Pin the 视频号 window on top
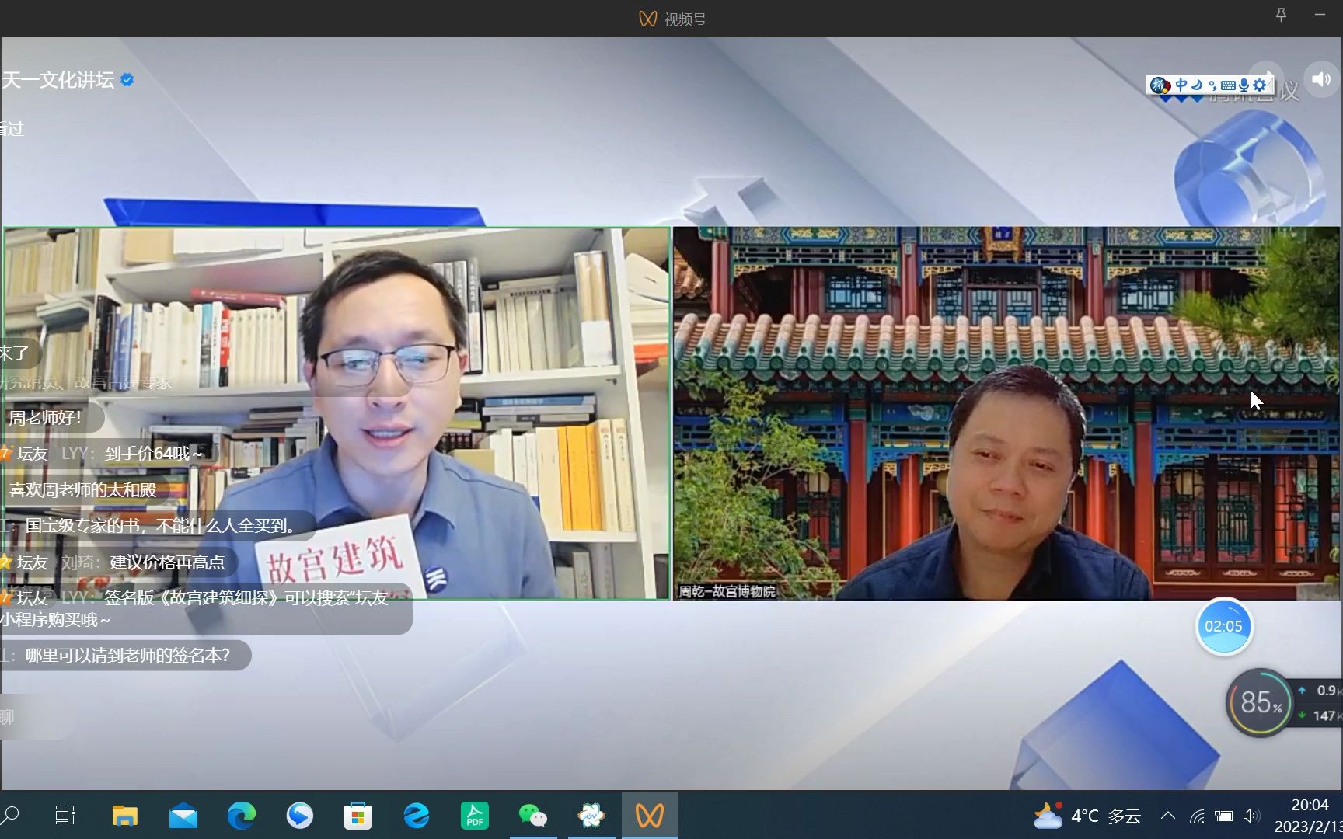Screen dimensions: 1343x839 pyautogui.click(x=1281, y=15)
